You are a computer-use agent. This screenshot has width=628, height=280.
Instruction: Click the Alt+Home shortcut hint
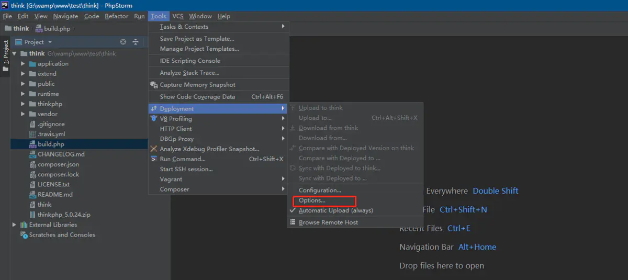[x=477, y=247]
